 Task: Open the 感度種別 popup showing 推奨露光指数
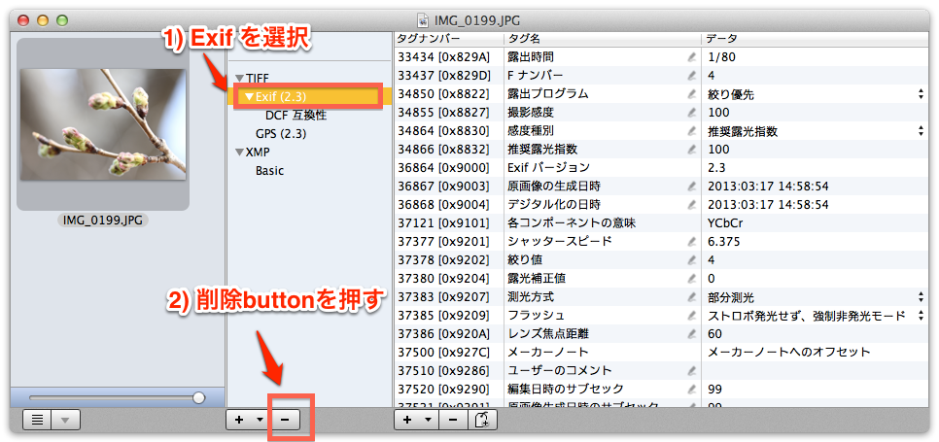click(816, 131)
